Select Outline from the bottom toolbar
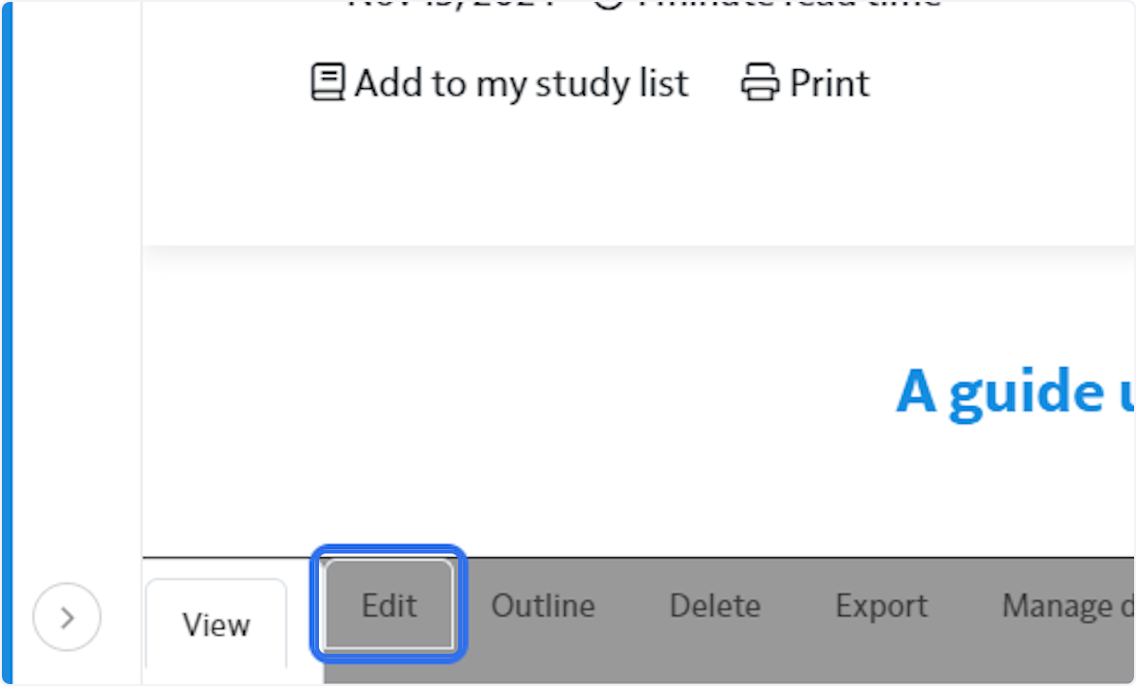Viewport: 1136px width, 686px height. [542, 606]
